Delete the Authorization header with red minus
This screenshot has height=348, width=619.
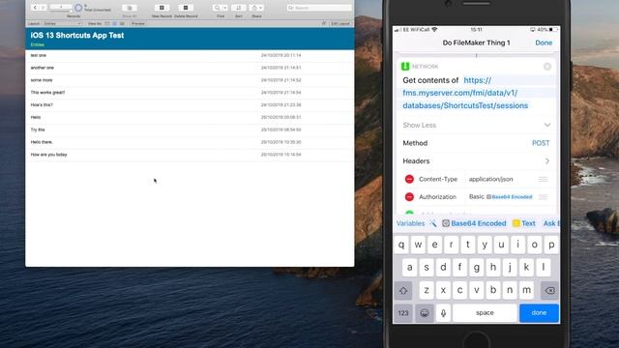(x=409, y=196)
